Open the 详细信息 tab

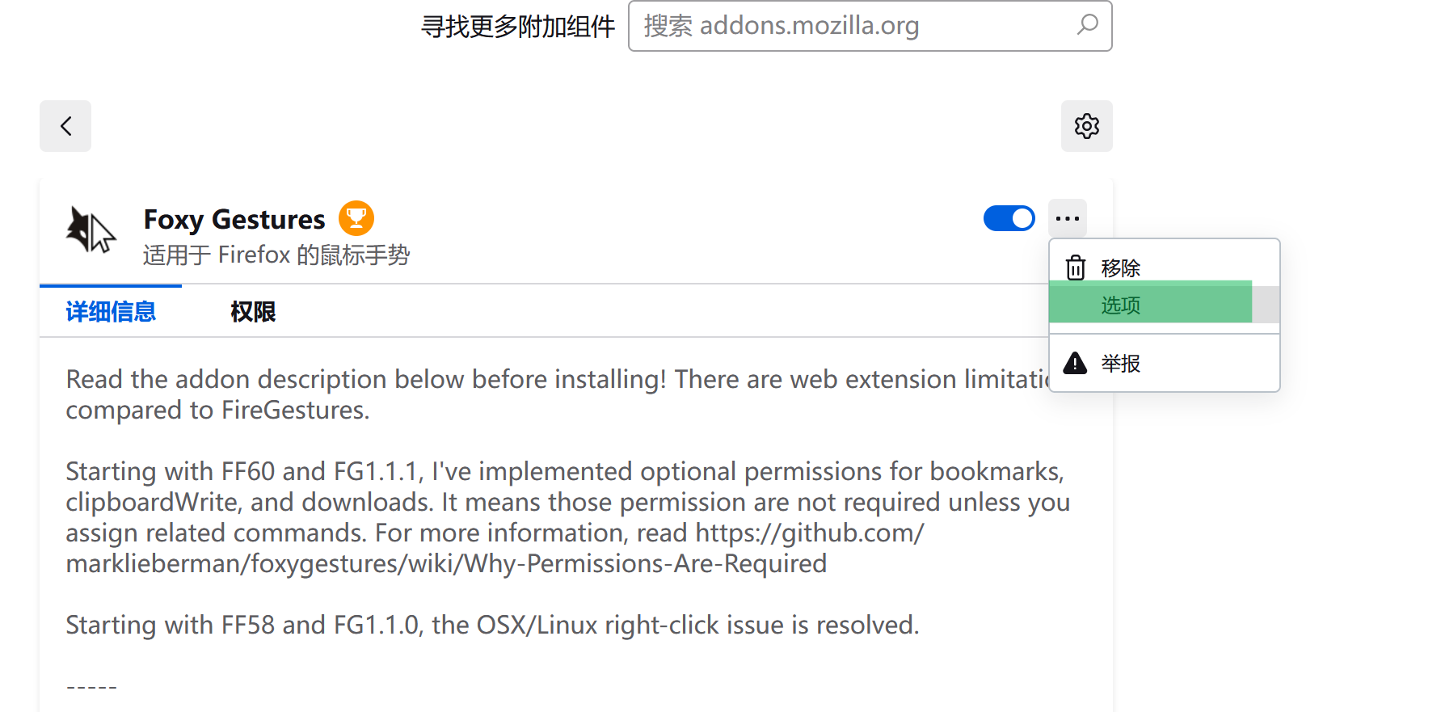pos(110,311)
